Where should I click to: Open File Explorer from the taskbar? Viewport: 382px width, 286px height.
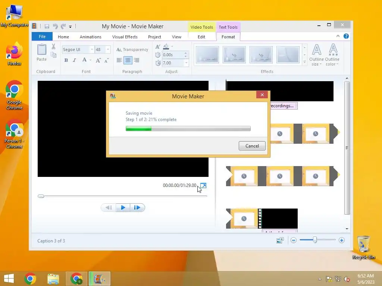pyautogui.click(x=53, y=279)
